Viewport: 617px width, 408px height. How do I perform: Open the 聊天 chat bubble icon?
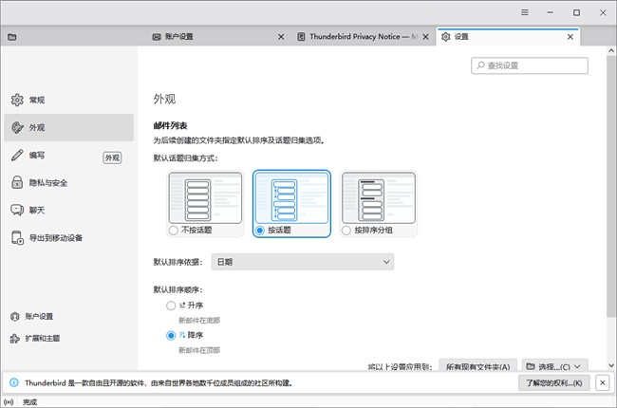click(16, 210)
